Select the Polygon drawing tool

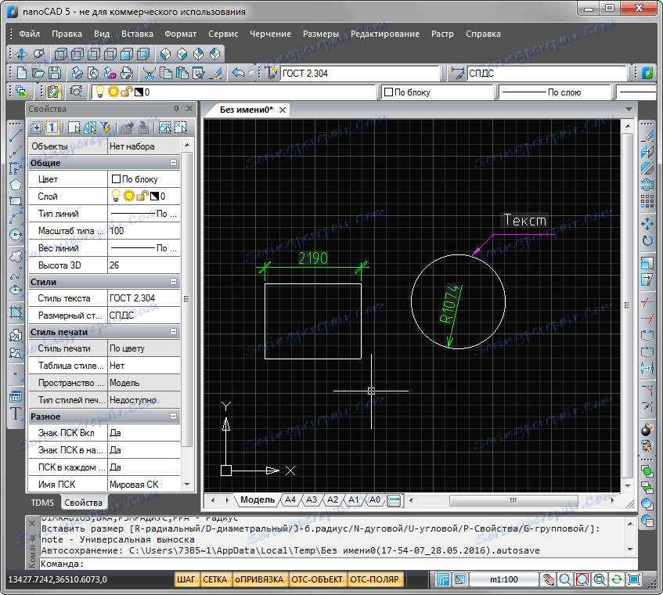click(15, 185)
